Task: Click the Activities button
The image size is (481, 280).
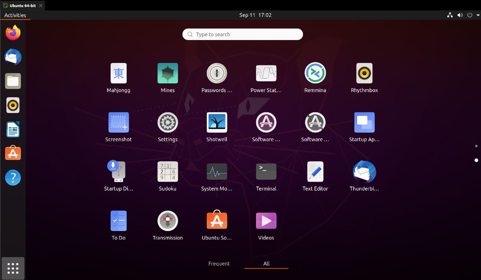Action: (15, 15)
